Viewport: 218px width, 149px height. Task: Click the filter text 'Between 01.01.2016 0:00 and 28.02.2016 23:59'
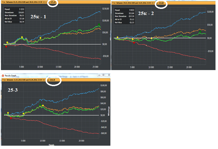[x=24, y=2]
